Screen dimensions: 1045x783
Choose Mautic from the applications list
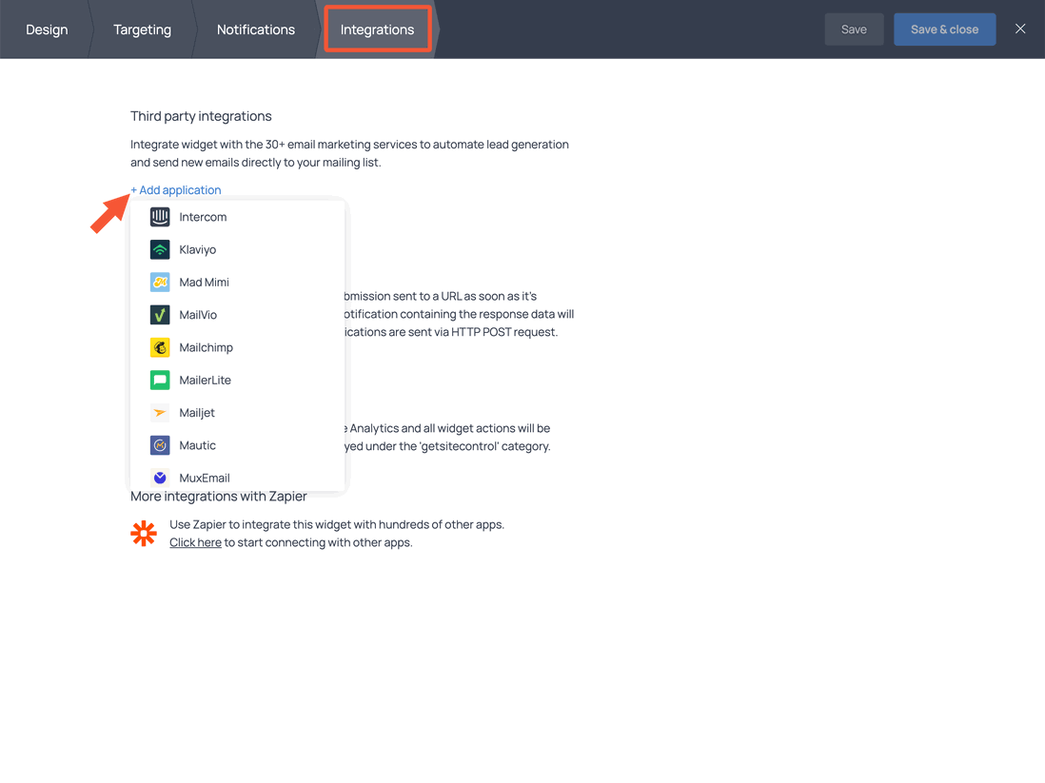198,444
